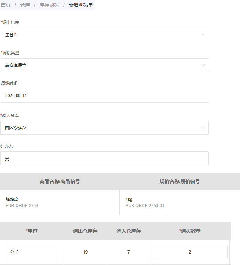
Task: Click 调出仓库存 column header
Action: pyautogui.click(x=85, y=231)
